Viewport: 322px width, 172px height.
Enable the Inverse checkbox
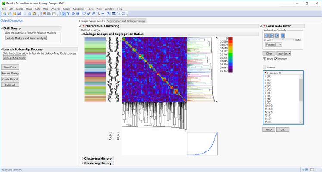tap(265, 67)
